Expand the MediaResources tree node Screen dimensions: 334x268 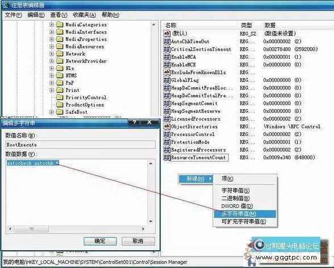pyautogui.click(x=51, y=47)
